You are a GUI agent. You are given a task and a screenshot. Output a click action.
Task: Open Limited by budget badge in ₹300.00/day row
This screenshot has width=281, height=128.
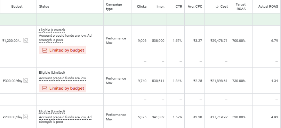(63, 88)
